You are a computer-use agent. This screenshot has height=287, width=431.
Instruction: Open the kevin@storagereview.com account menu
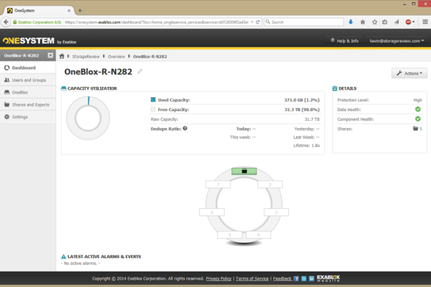(396, 41)
